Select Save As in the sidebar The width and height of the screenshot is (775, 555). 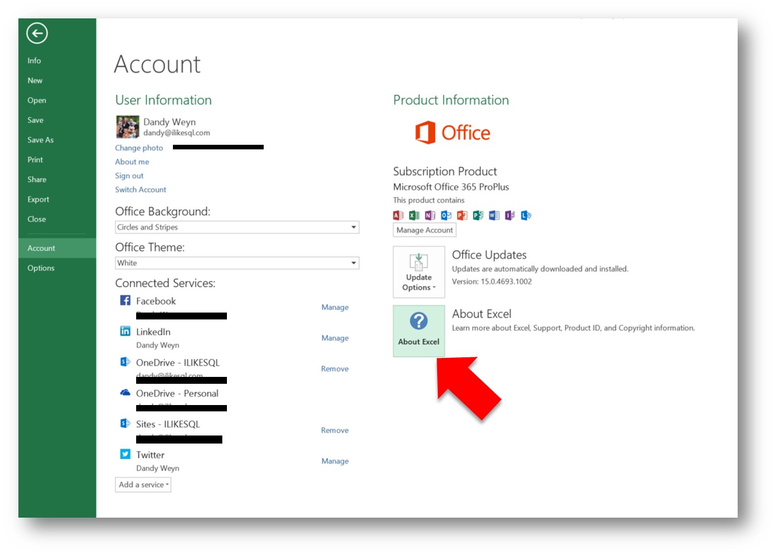(40, 140)
